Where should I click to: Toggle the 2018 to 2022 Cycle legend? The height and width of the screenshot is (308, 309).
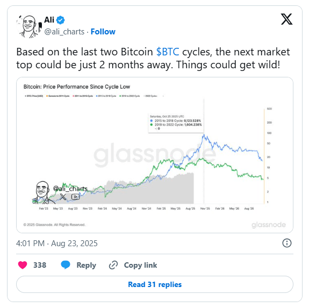point(130,96)
